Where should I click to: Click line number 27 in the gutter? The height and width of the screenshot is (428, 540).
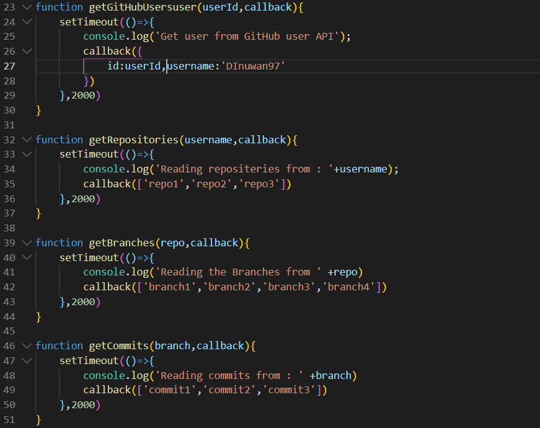[x=9, y=65]
